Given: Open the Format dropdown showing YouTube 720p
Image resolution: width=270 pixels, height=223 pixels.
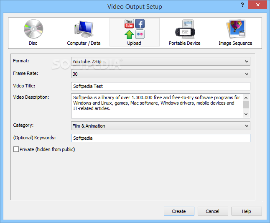Looking at the screenshot, I should (x=160, y=62).
